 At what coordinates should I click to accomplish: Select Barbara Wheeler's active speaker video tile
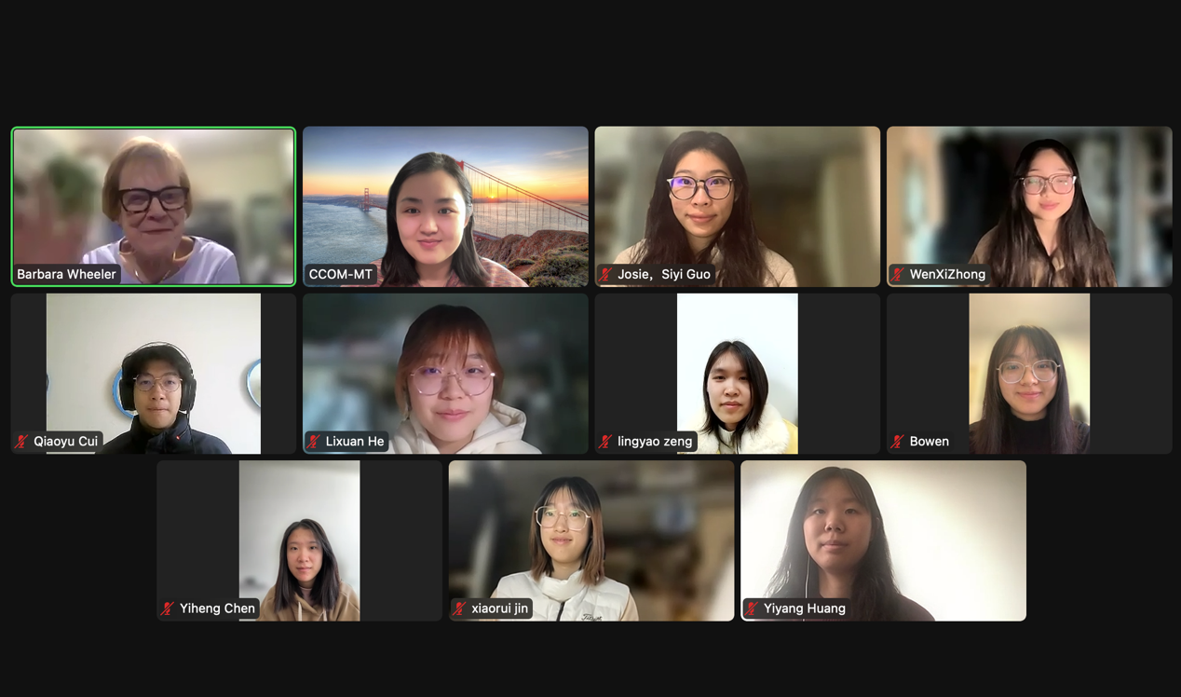(154, 206)
